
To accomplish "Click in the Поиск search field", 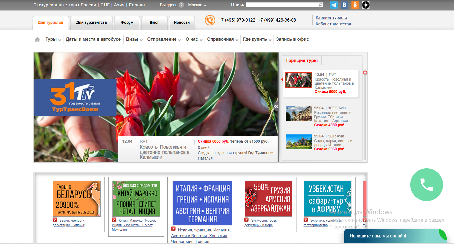I will click(282, 5).
